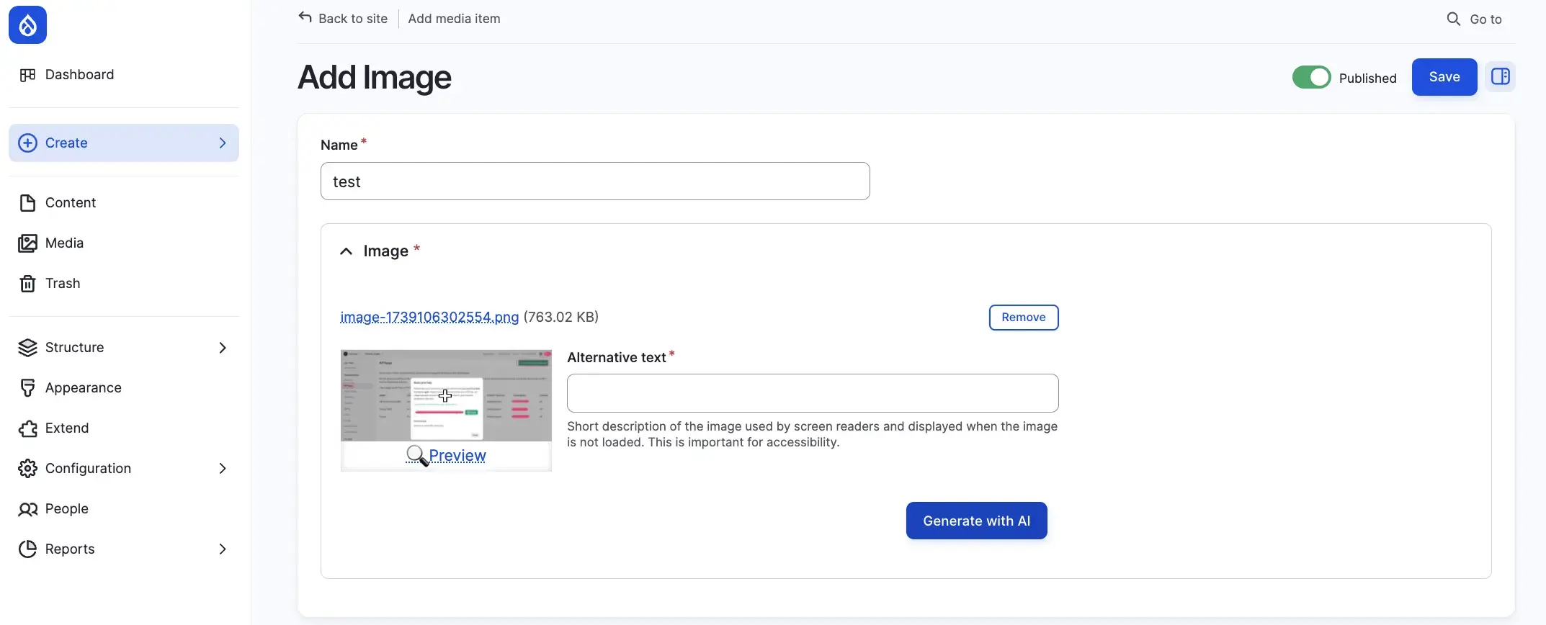Remove the uploaded image file
Viewport: 1546px width, 625px height.
click(x=1023, y=318)
